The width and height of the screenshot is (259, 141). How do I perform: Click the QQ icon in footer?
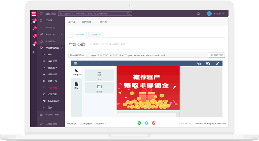pos(147,123)
